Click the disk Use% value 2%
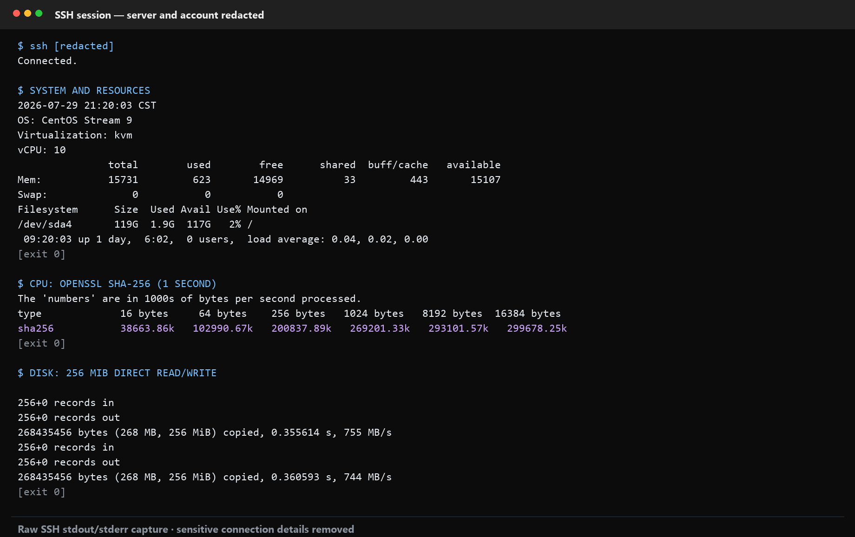Image resolution: width=855 pixels, height=537 pixels. click(x=235, y=224)
